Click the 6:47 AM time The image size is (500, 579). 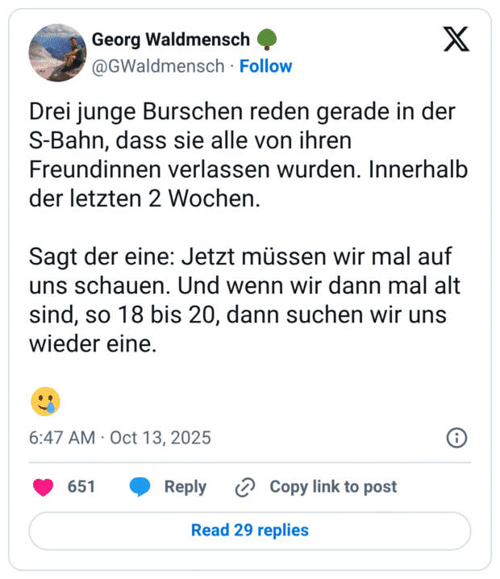point(64,438)
